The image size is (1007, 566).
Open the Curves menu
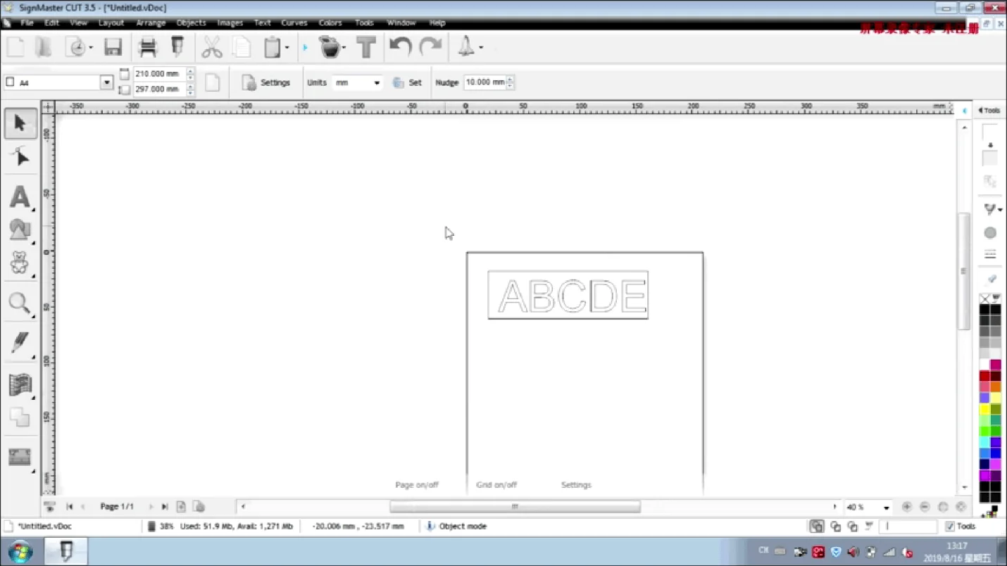click(x=294, y=23)
